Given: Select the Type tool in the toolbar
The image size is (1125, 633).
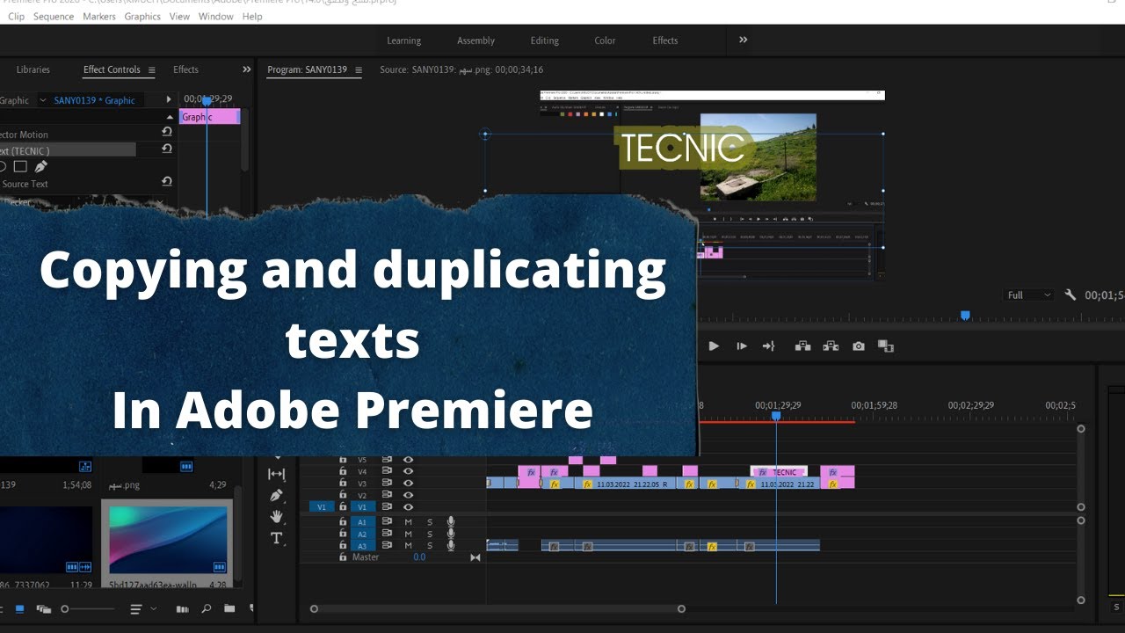Looking at the screenshot, I should coord(277,538).
